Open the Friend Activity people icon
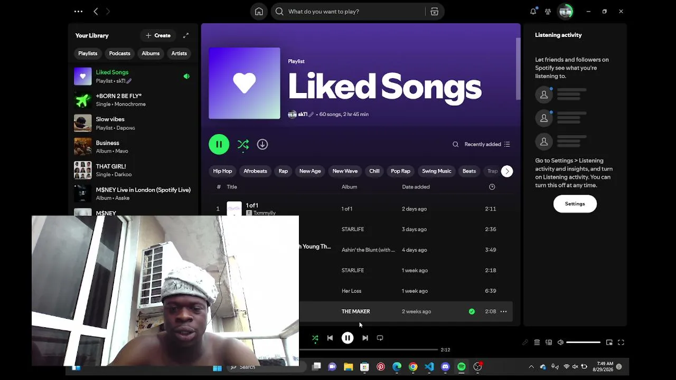This screenshot has width=676, height=380. 548,12
